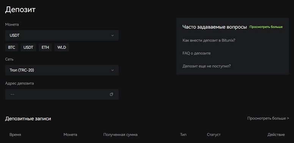Copy the deposit address with the copy icon

click(112, 94)
